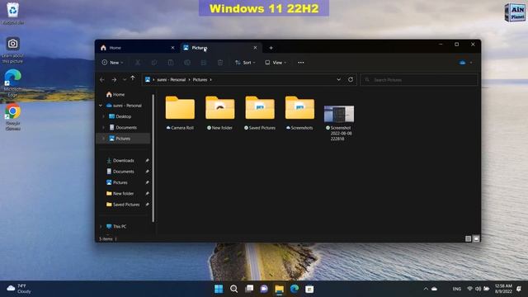Close the Home tab
528x297 pixels.
172,48
